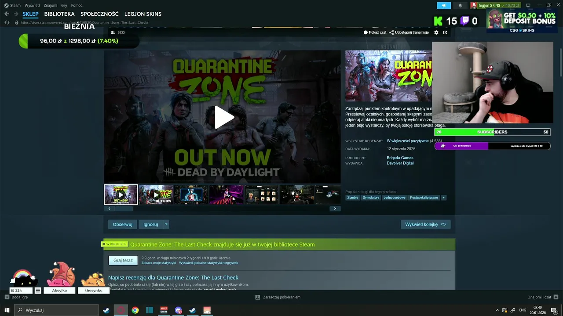
Task: Click the taskbar clock showing 02:40
Action: coord(537,310)
